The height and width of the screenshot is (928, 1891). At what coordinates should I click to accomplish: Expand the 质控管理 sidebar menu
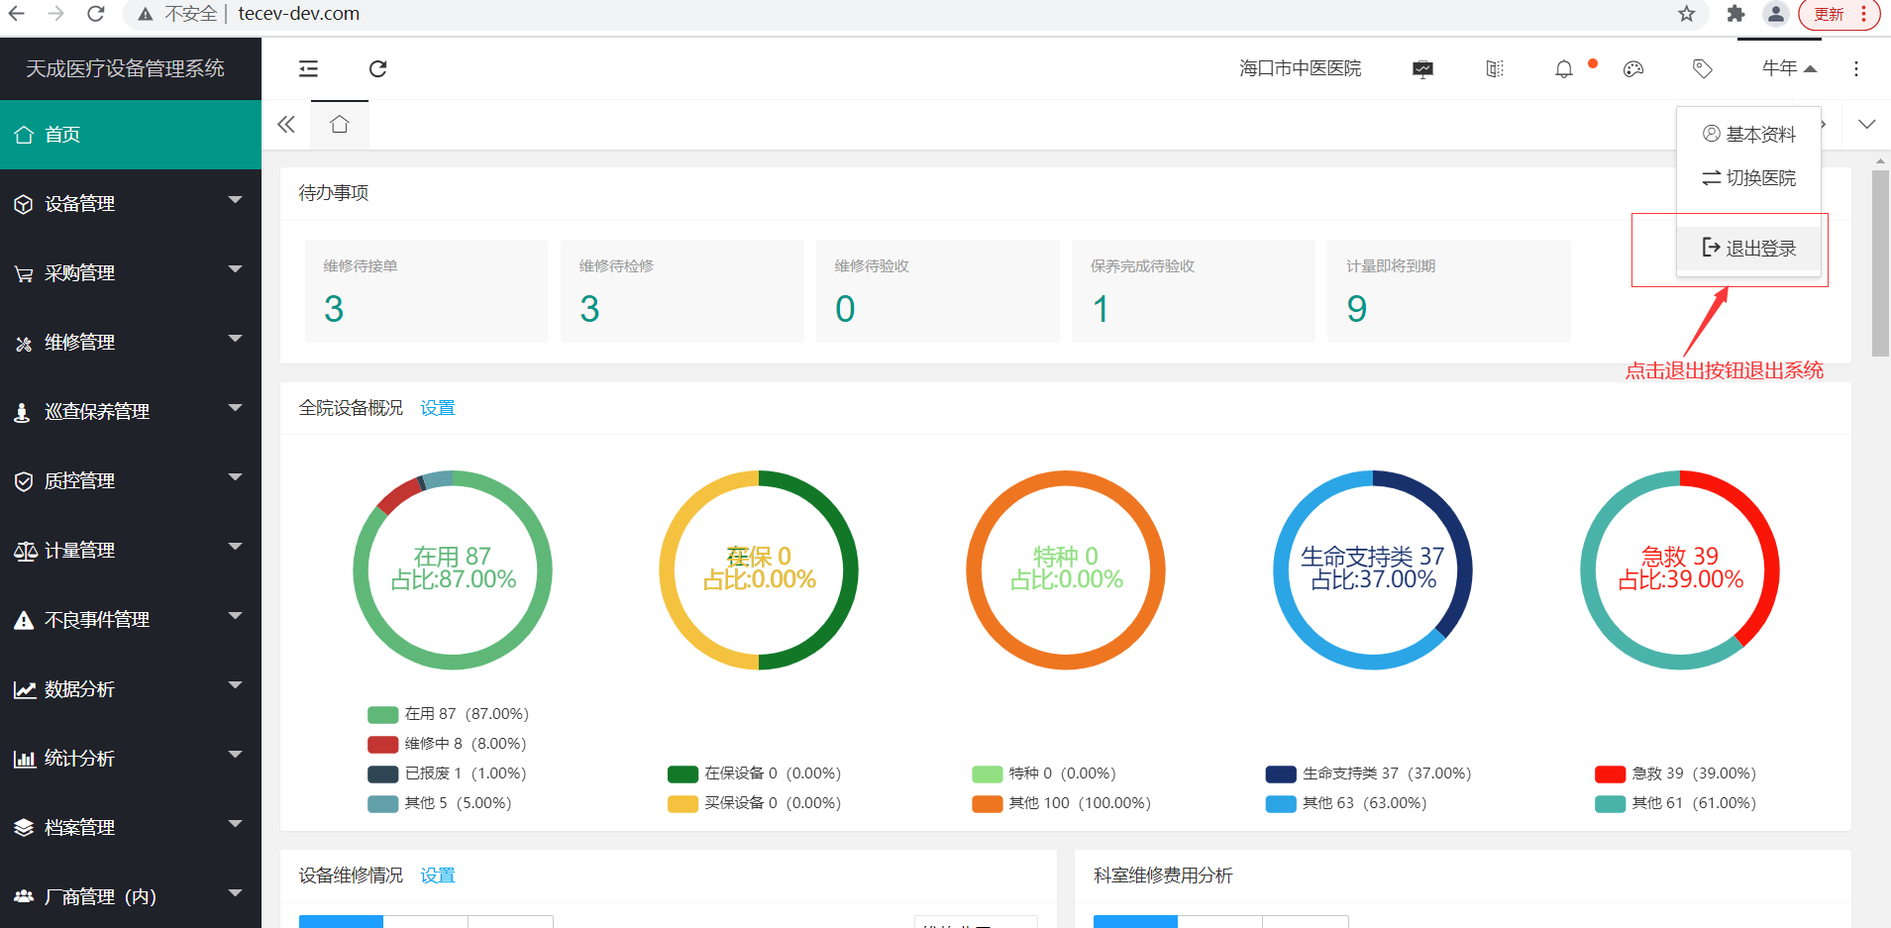pyautogui.click(x=131, y=481)
